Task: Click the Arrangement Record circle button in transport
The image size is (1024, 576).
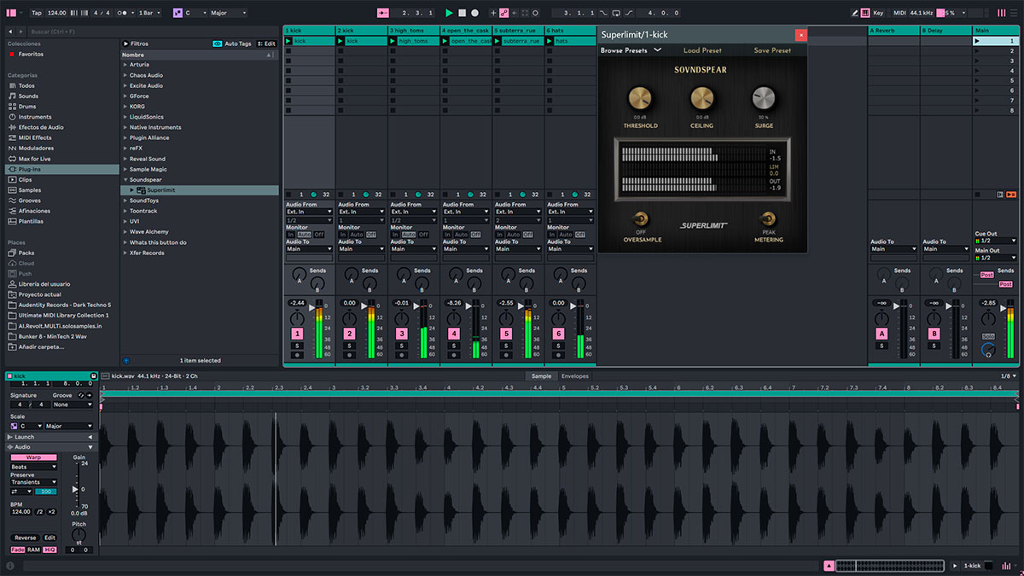Action: (x=474, y=13)
